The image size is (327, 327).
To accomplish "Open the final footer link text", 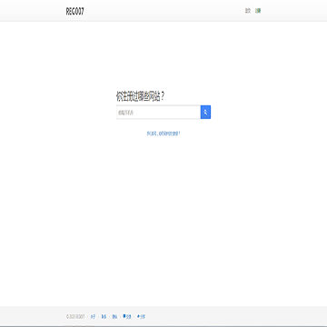I will (x=143, y=317).
